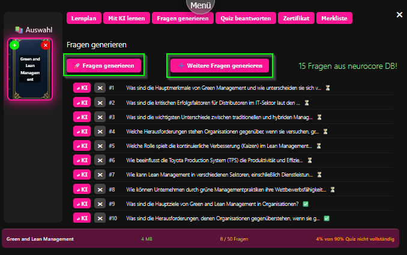Viewport: 407px width, 255px height.
Task: Click the red remove icon on book card
Action: click(x=45, y=45)
